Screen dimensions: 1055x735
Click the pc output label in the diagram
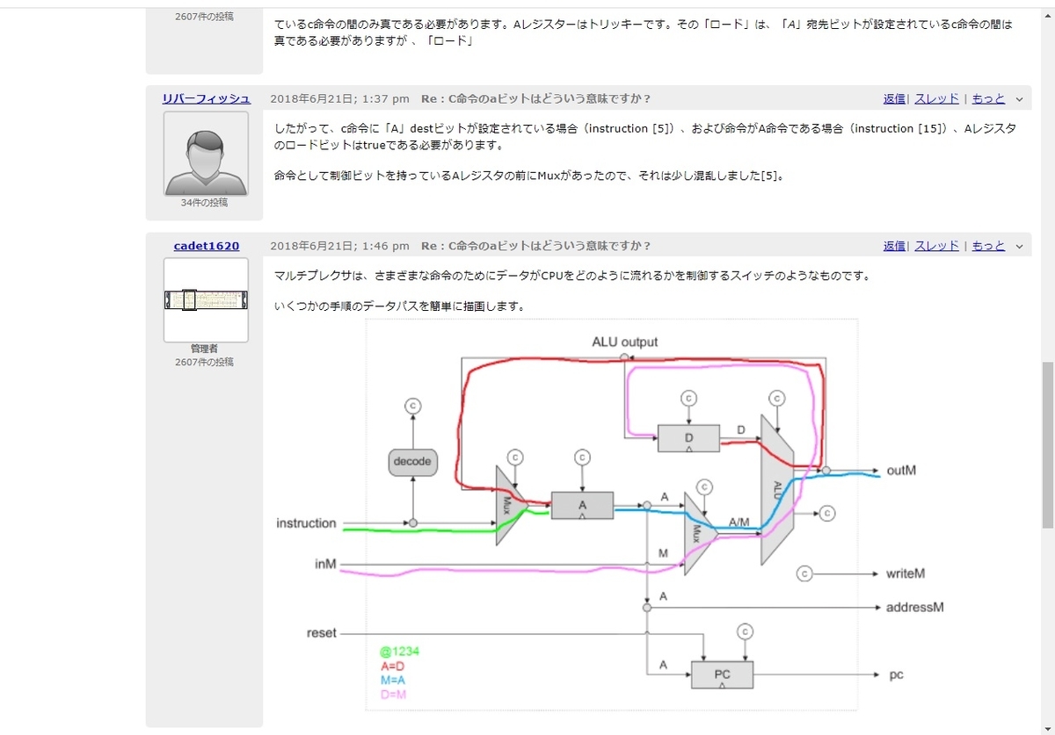(894, 674)
